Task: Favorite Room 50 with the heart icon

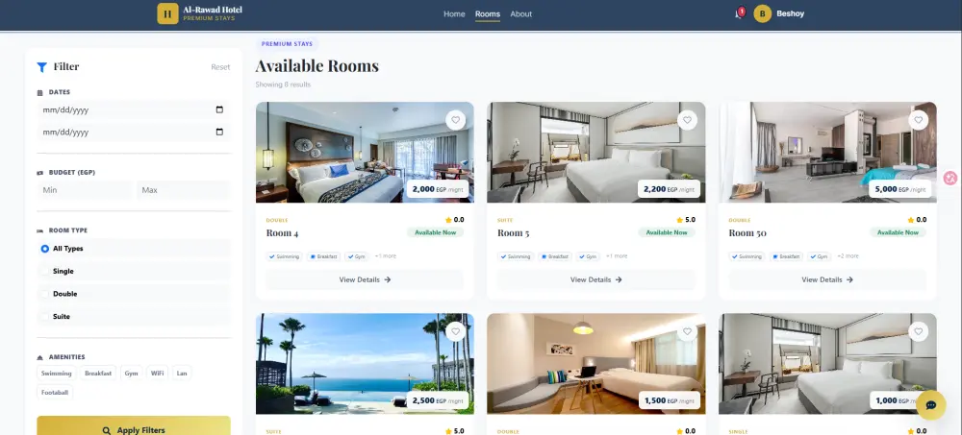Action: [918, 120]
